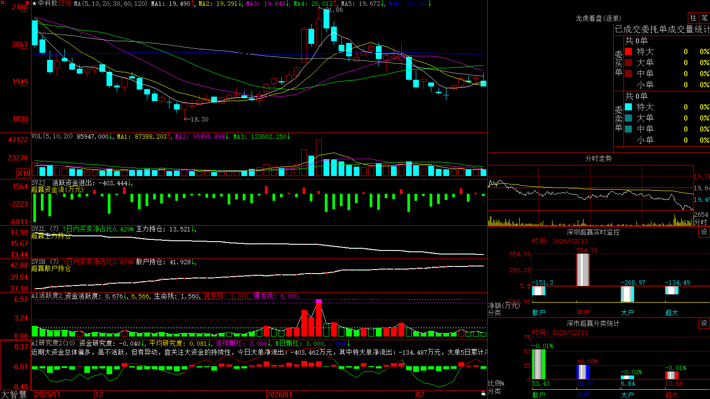710x399 pixels.
Task: Switch to 笔 tick display mode
Action: [x=704, y=18]
